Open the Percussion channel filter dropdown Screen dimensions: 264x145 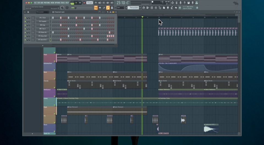pos(42,12)
